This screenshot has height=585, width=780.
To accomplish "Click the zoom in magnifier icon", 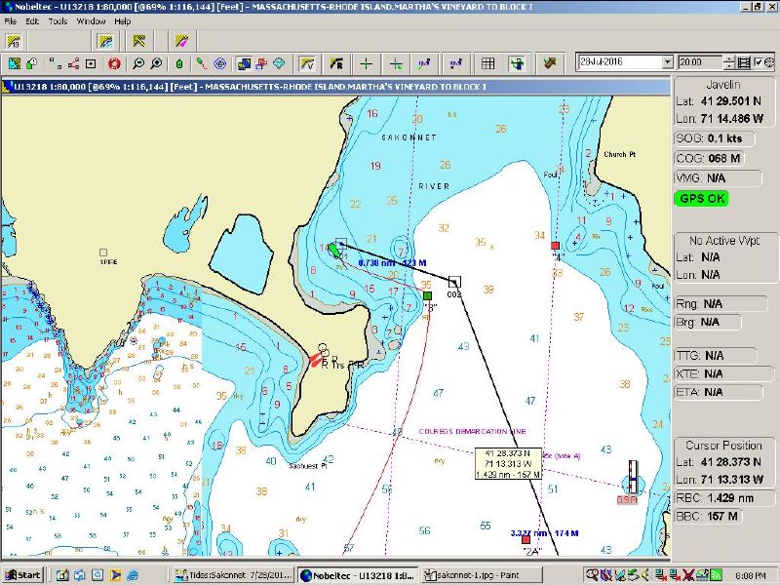I will coord(156,63).
